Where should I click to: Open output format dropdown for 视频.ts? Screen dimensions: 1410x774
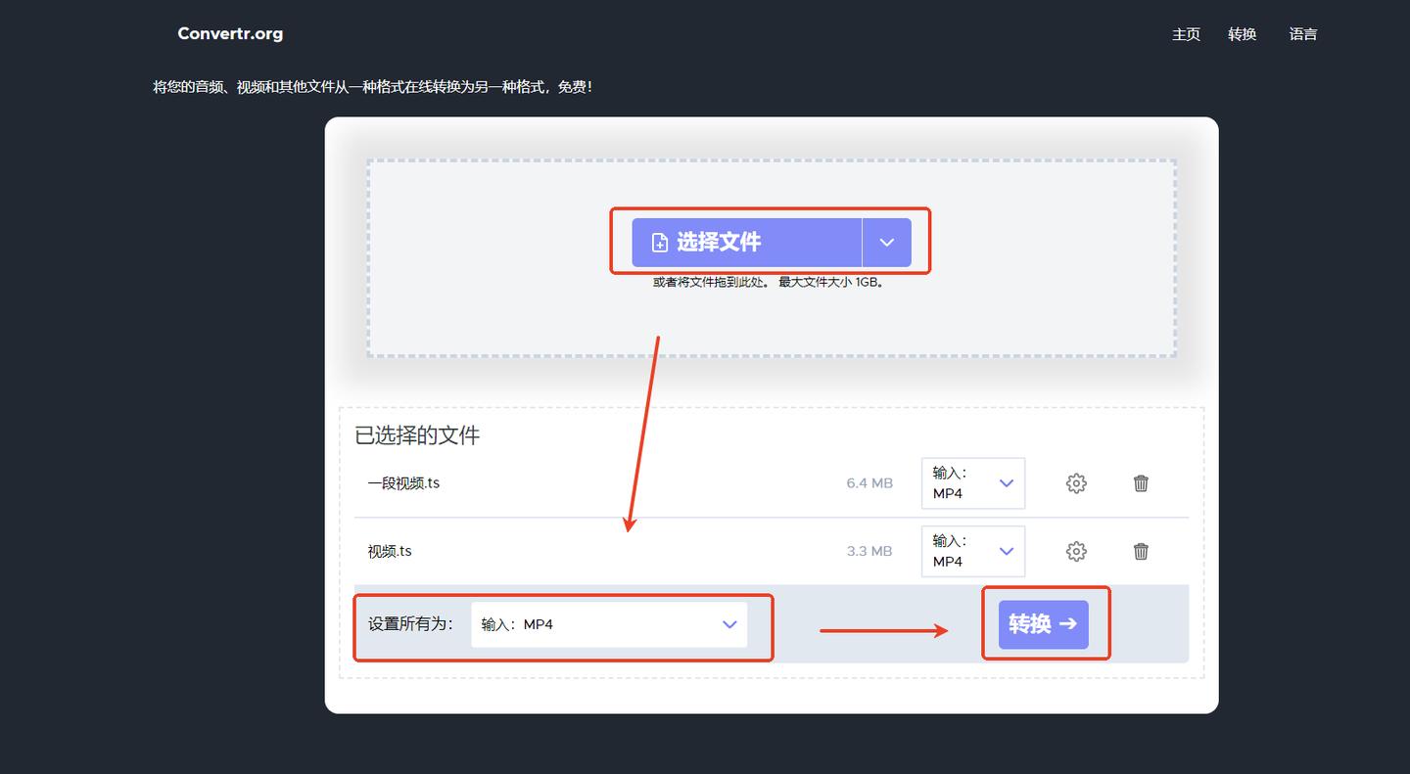(973, 551)
